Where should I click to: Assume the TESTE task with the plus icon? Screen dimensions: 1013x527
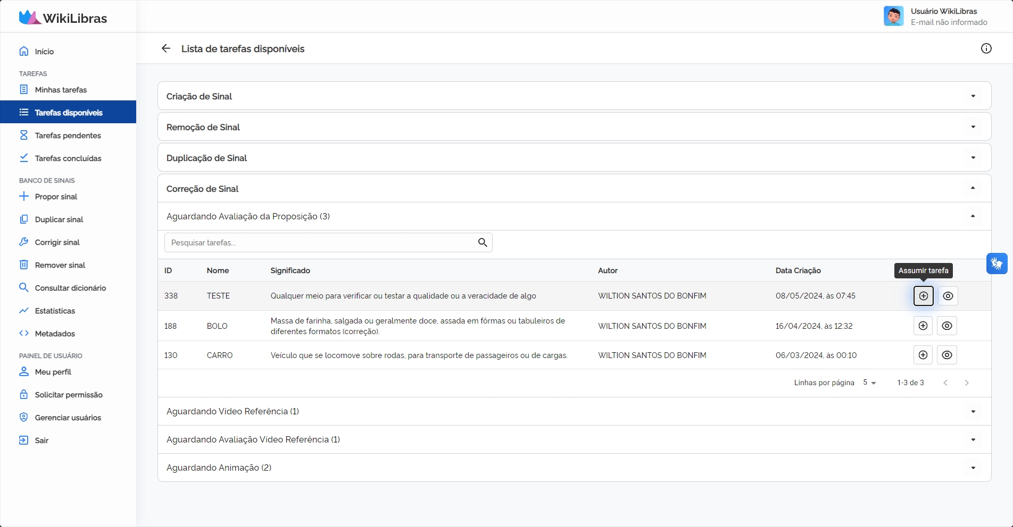(x=923, y=296)
